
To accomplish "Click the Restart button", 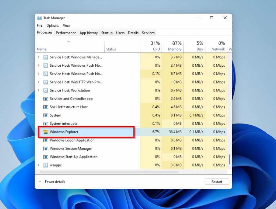I will [x=217, y=182].
